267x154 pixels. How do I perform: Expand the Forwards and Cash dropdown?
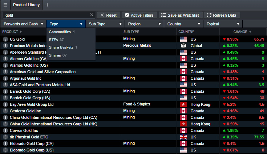tap(23, 24)
